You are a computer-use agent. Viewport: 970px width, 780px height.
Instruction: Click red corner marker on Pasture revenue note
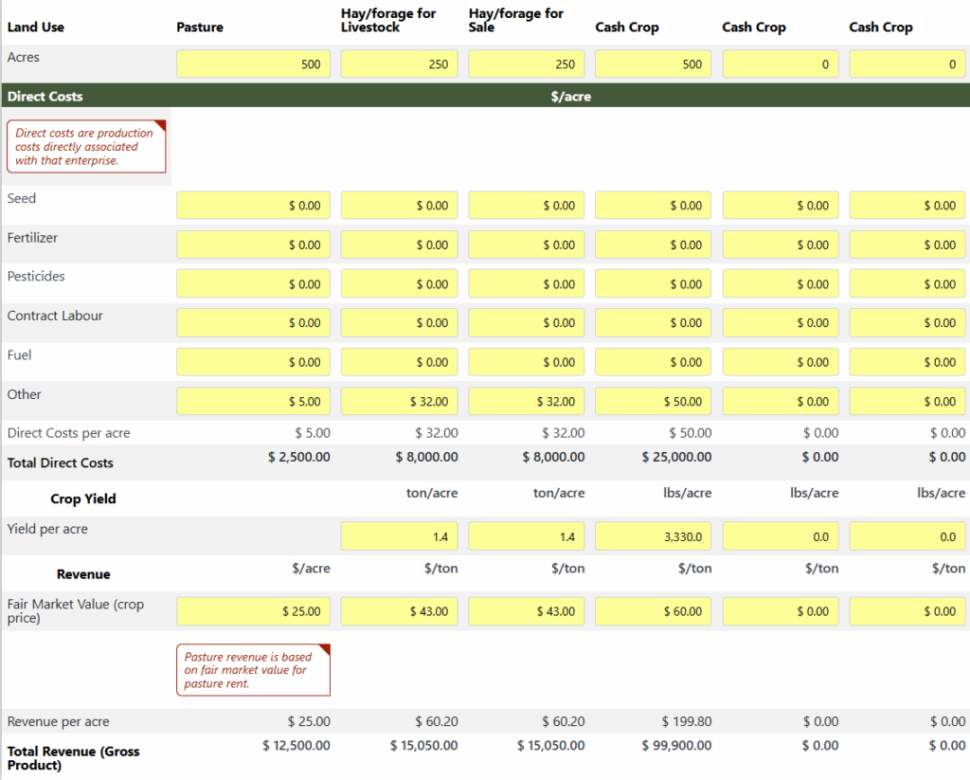click(325, 650)
